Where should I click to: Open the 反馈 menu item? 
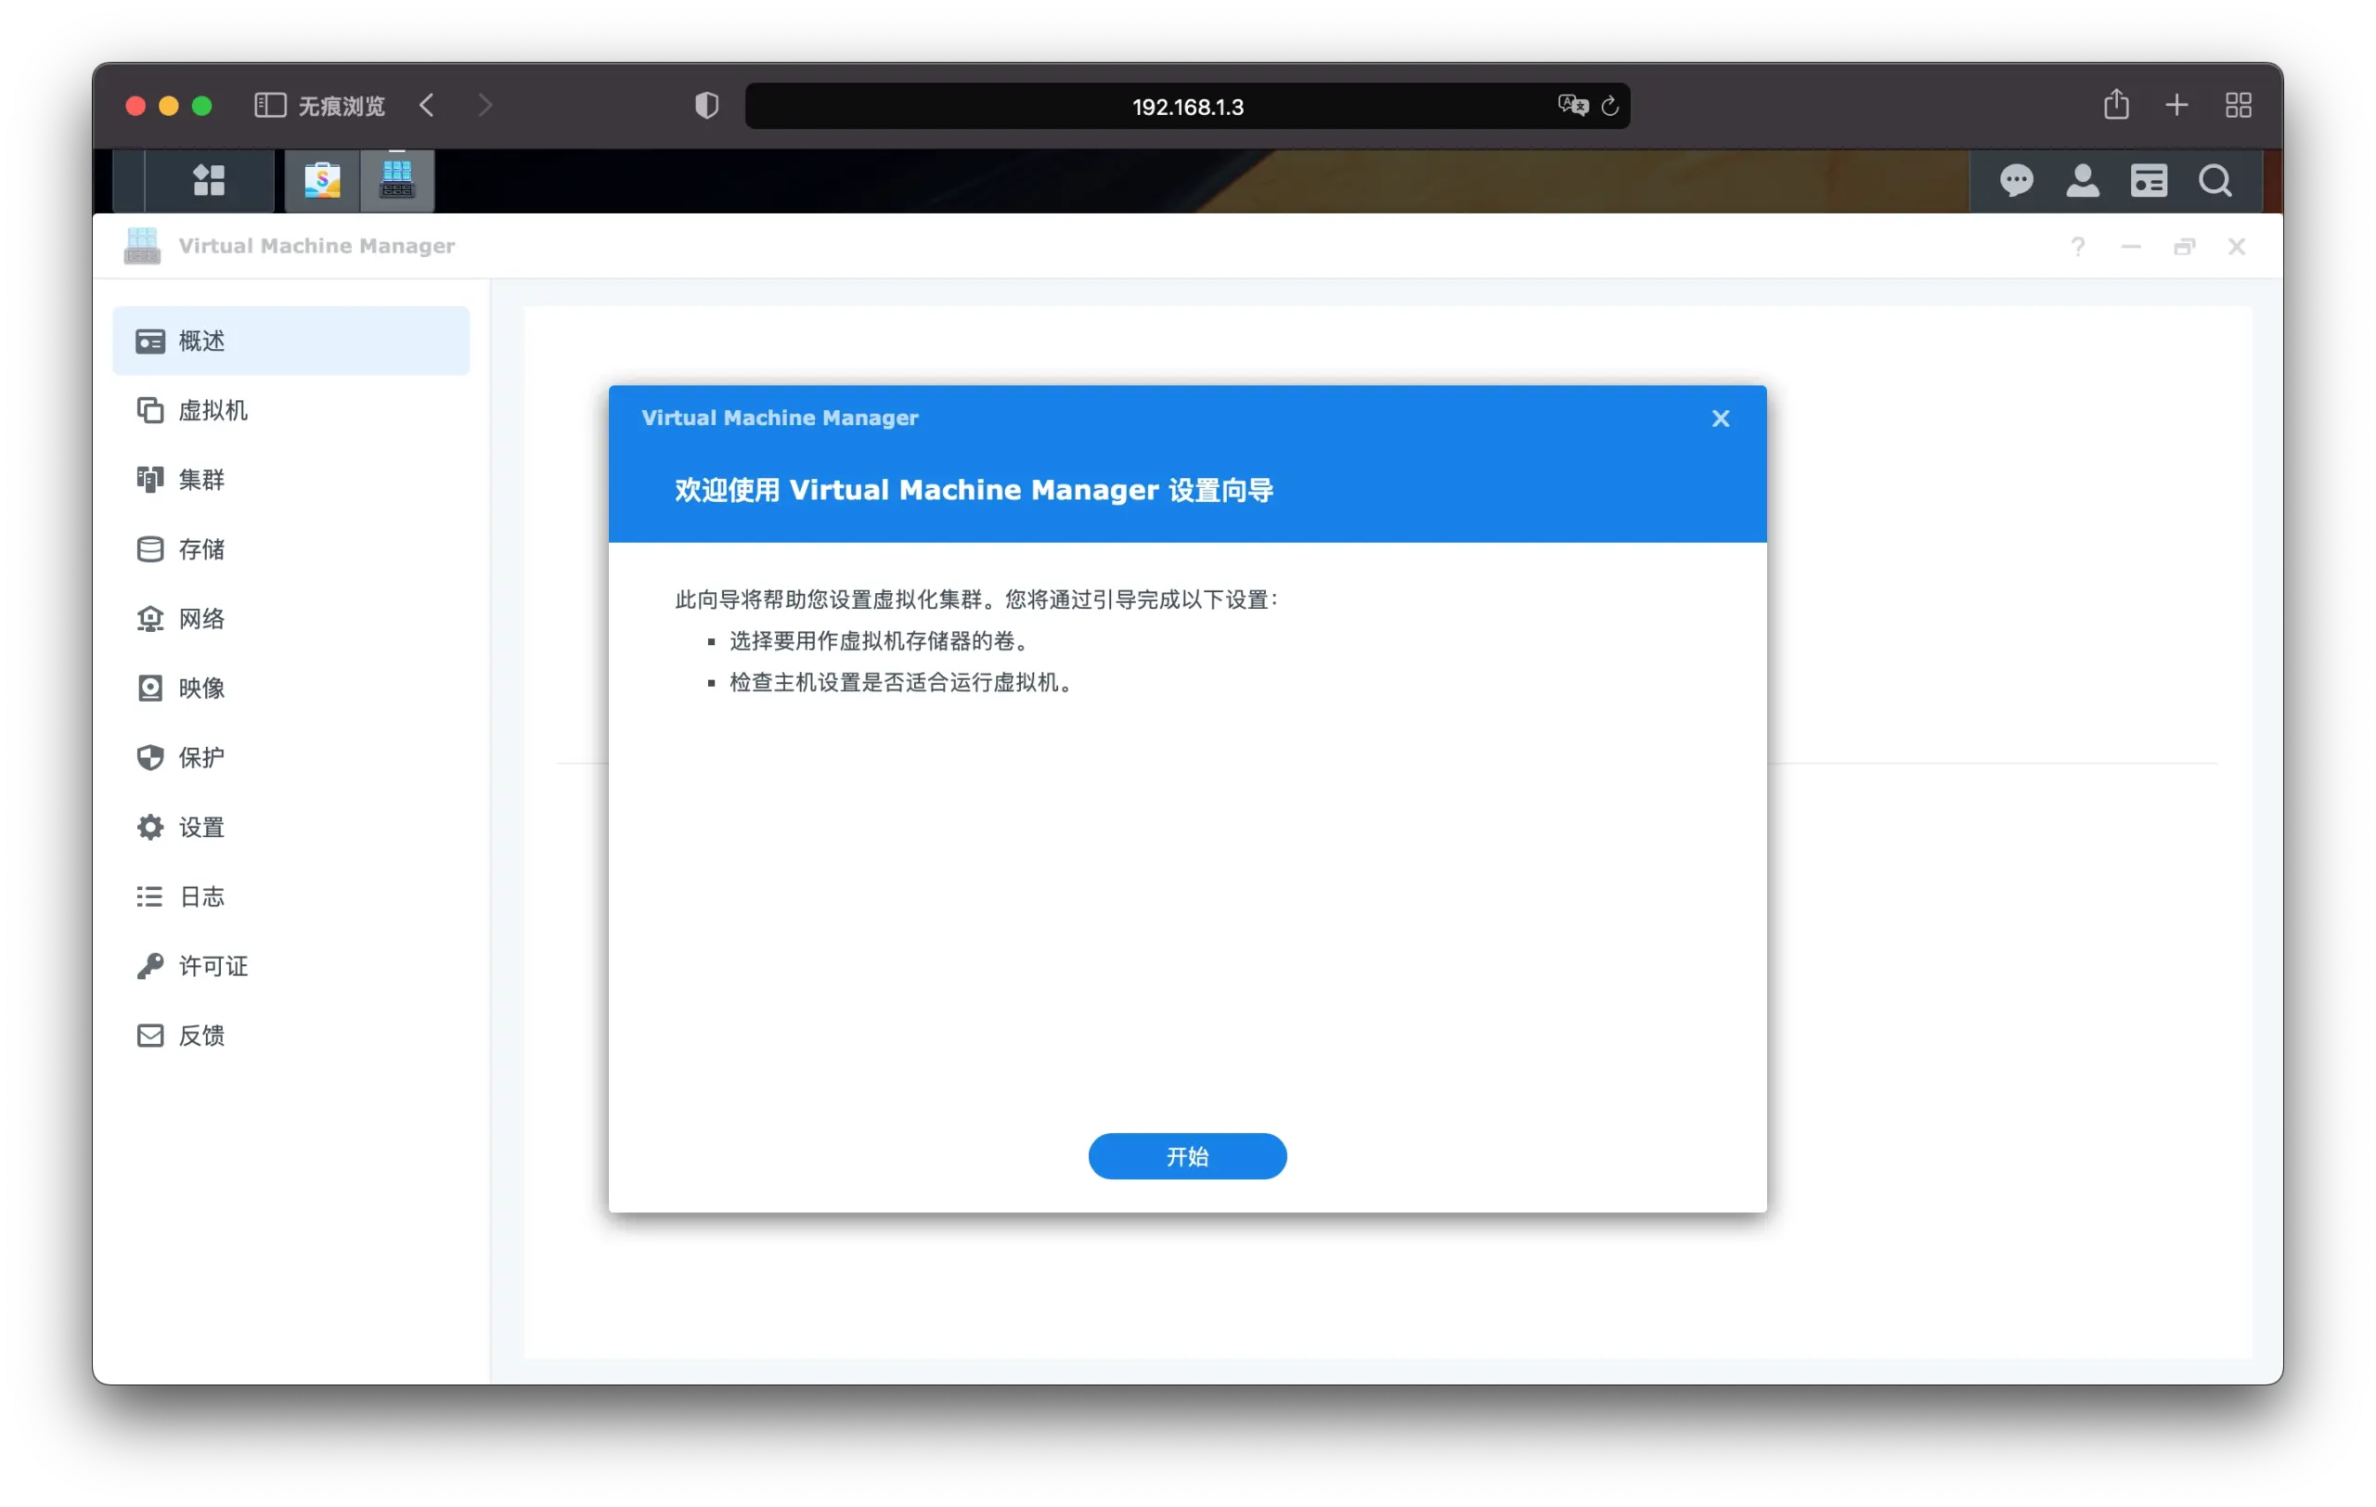coord(291,1036)
